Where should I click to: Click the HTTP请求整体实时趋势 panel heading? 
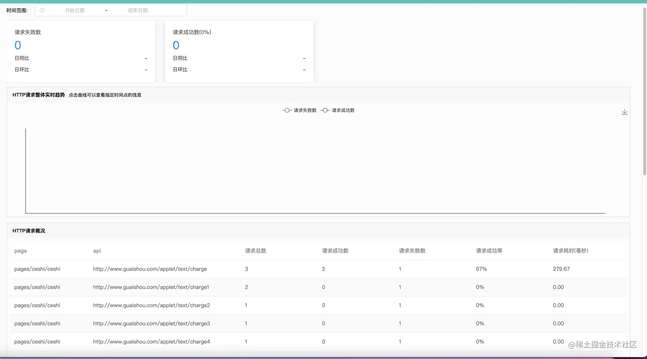39,95
